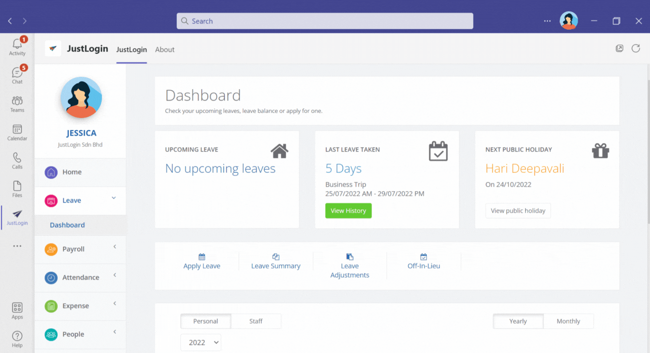Select the Personal view toggle

[206, 321]
